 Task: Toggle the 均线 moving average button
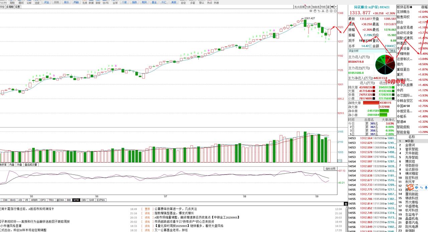pos(323,7)
